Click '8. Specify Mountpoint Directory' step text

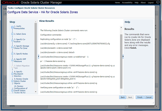tap(18, 74)
